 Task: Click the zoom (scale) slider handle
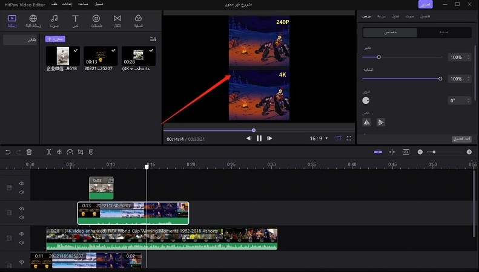pyautogui.click(x=379, y=57)
